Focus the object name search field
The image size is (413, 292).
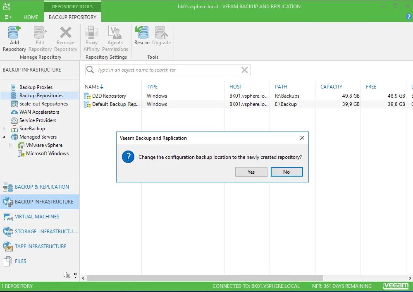coord(167,70)
